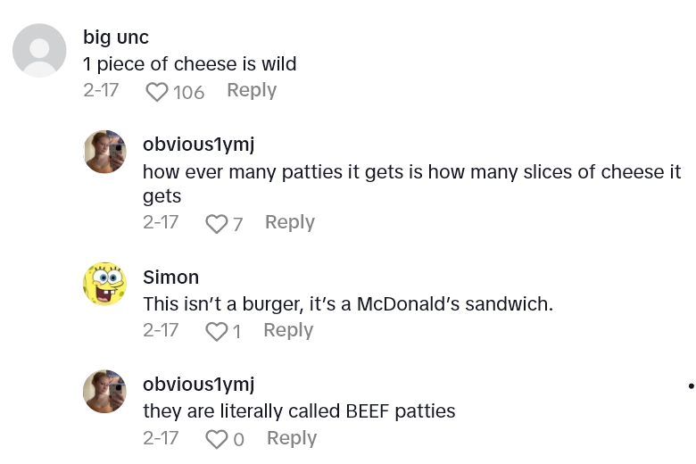The height and width of the screenshot is (464, 696).
Task: Like big unc's cheese comment
Action: click(x=157, y=92)
